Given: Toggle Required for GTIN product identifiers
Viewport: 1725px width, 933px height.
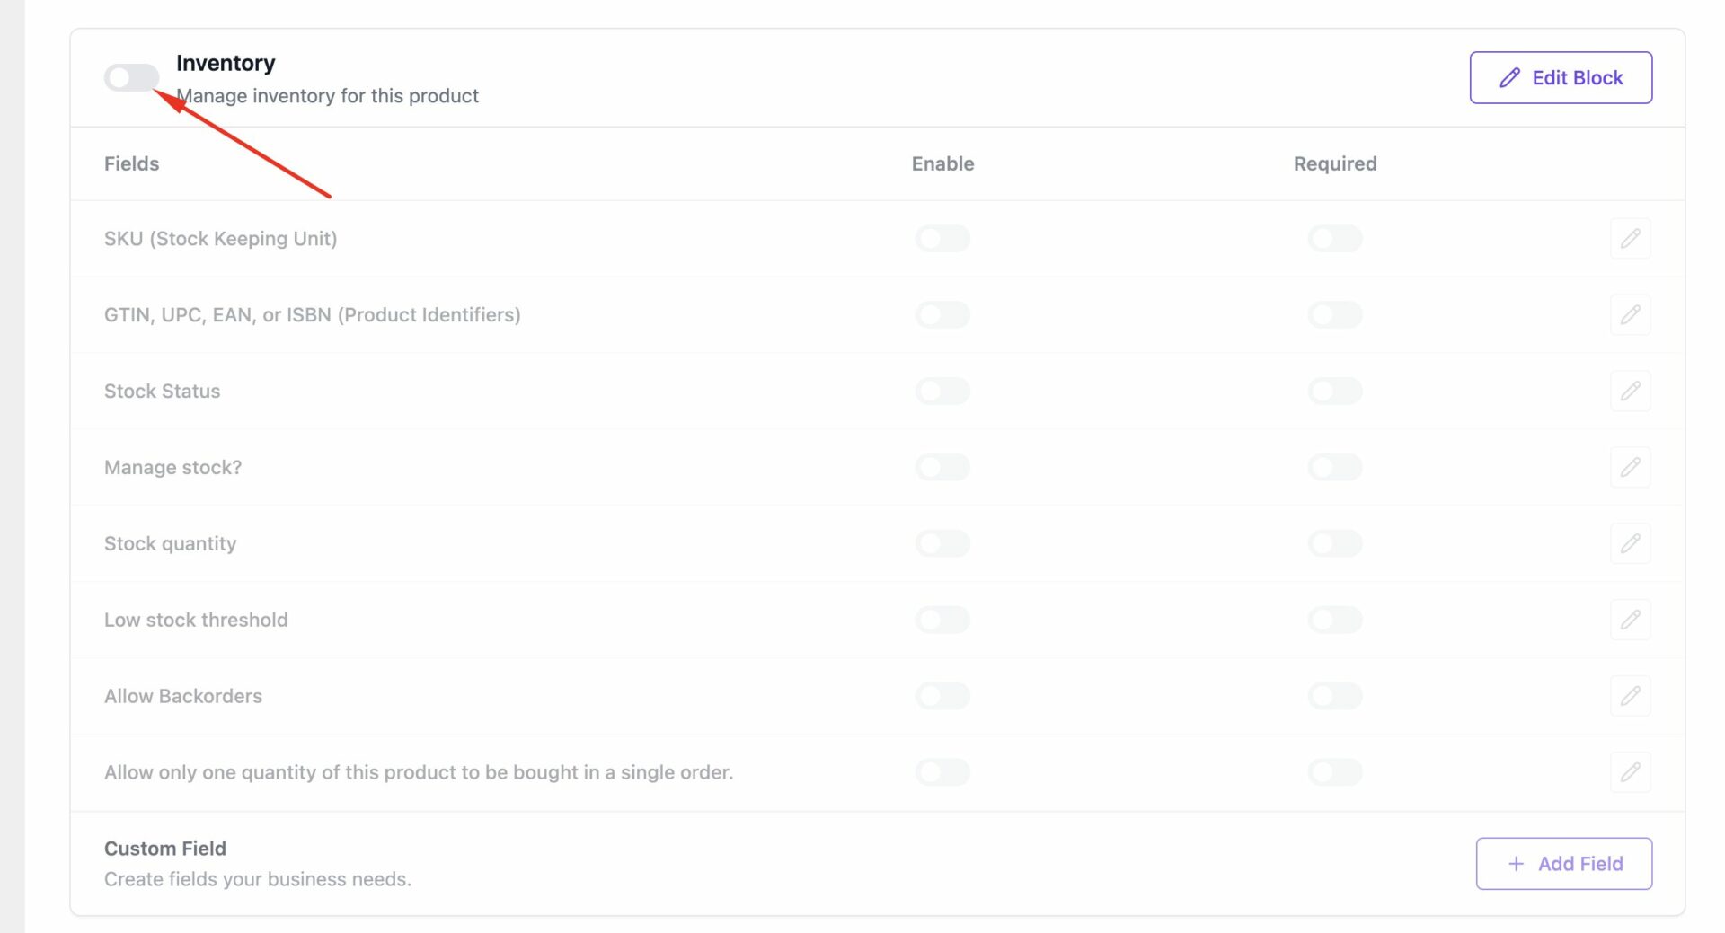Looking at the screenshot, I should [1334, 314].
